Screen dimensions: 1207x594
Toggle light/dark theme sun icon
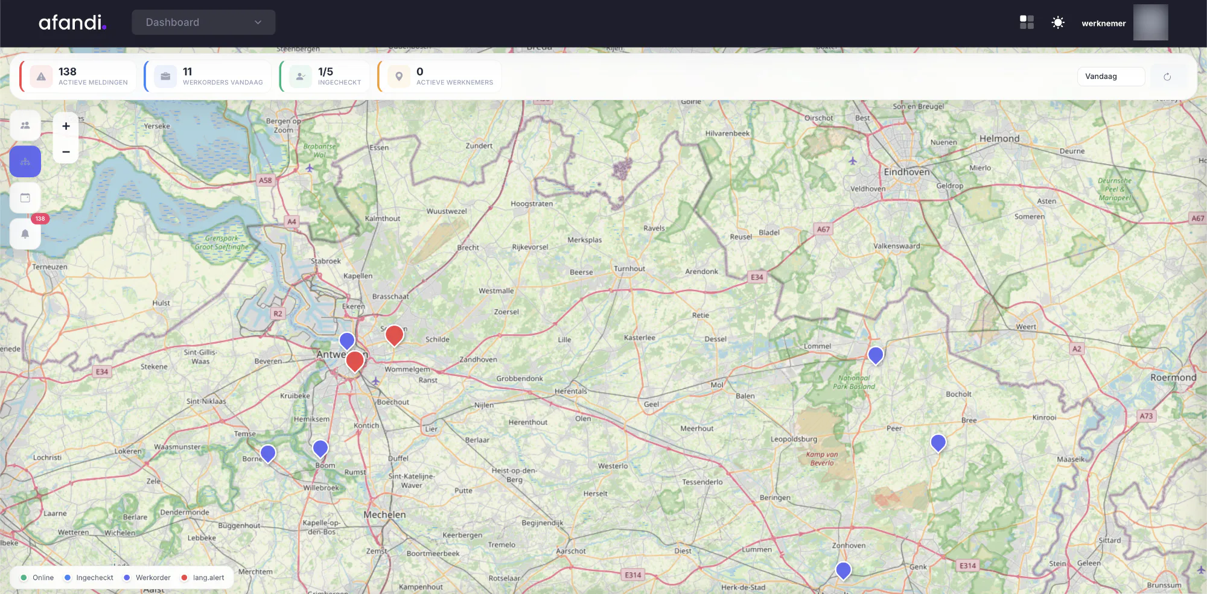(1058, 22)
